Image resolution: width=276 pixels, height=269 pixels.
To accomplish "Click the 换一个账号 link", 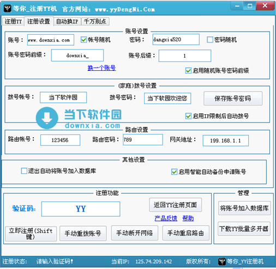I will (101, 68).
